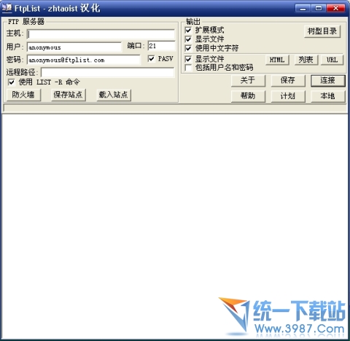Select HTML output button
350x341 pixels.
click(277, 60)
